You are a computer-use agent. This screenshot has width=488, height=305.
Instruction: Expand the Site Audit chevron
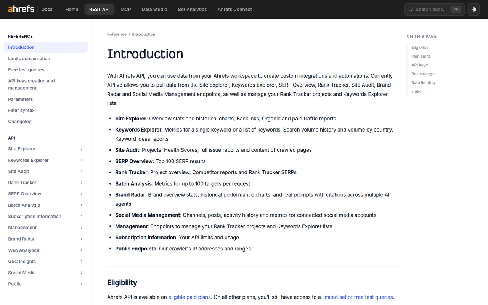[82, 171]
